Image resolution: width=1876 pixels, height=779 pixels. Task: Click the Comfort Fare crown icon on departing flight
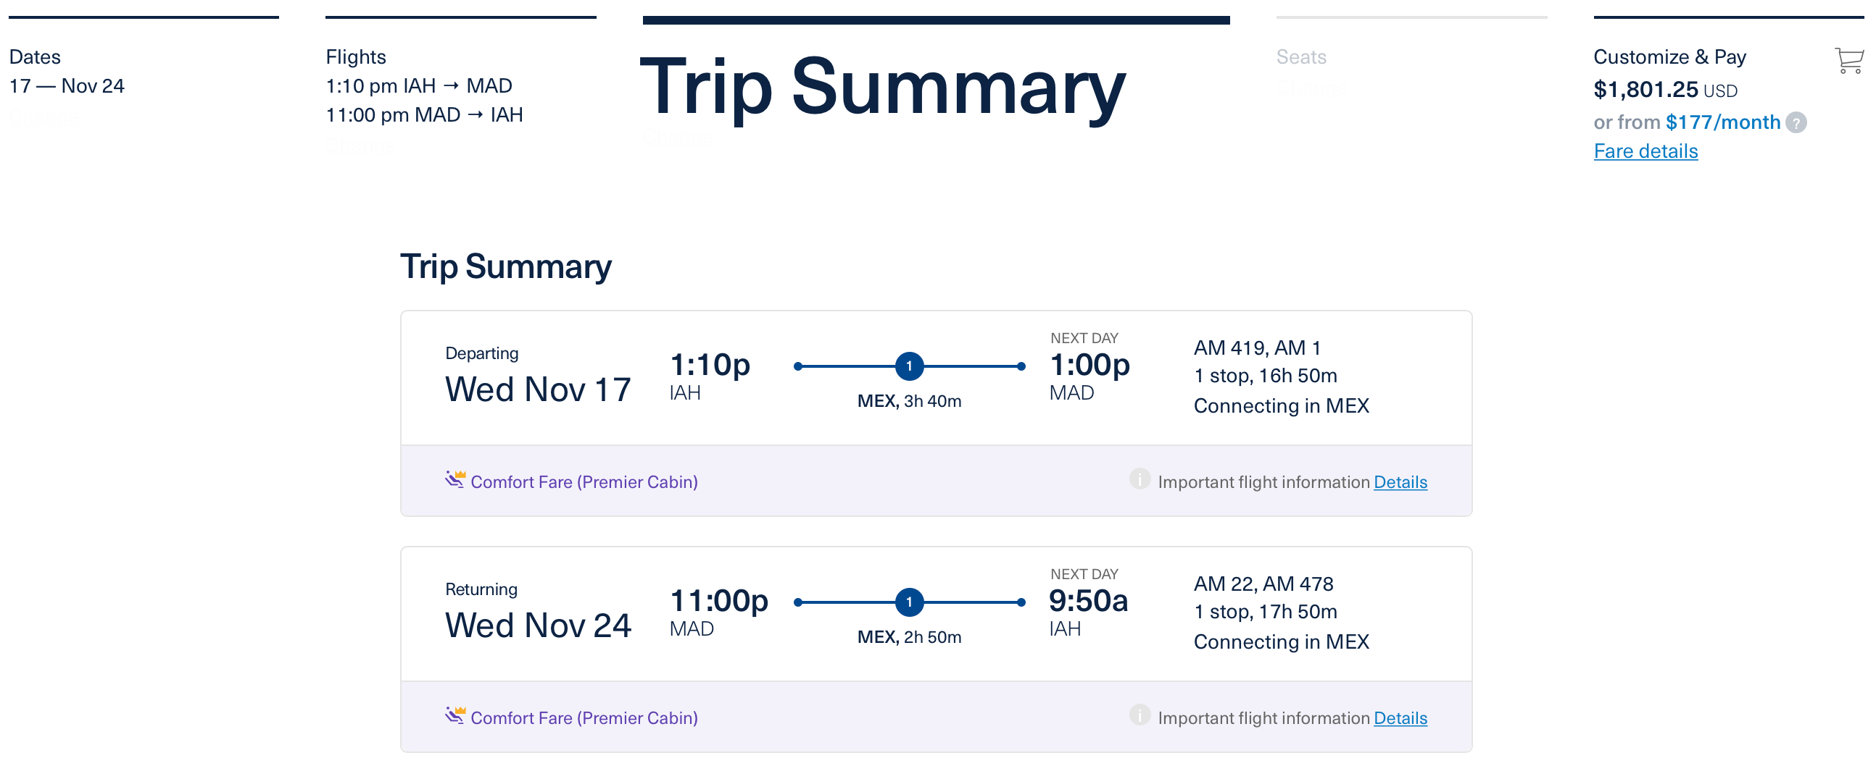(x=455, y=479)
